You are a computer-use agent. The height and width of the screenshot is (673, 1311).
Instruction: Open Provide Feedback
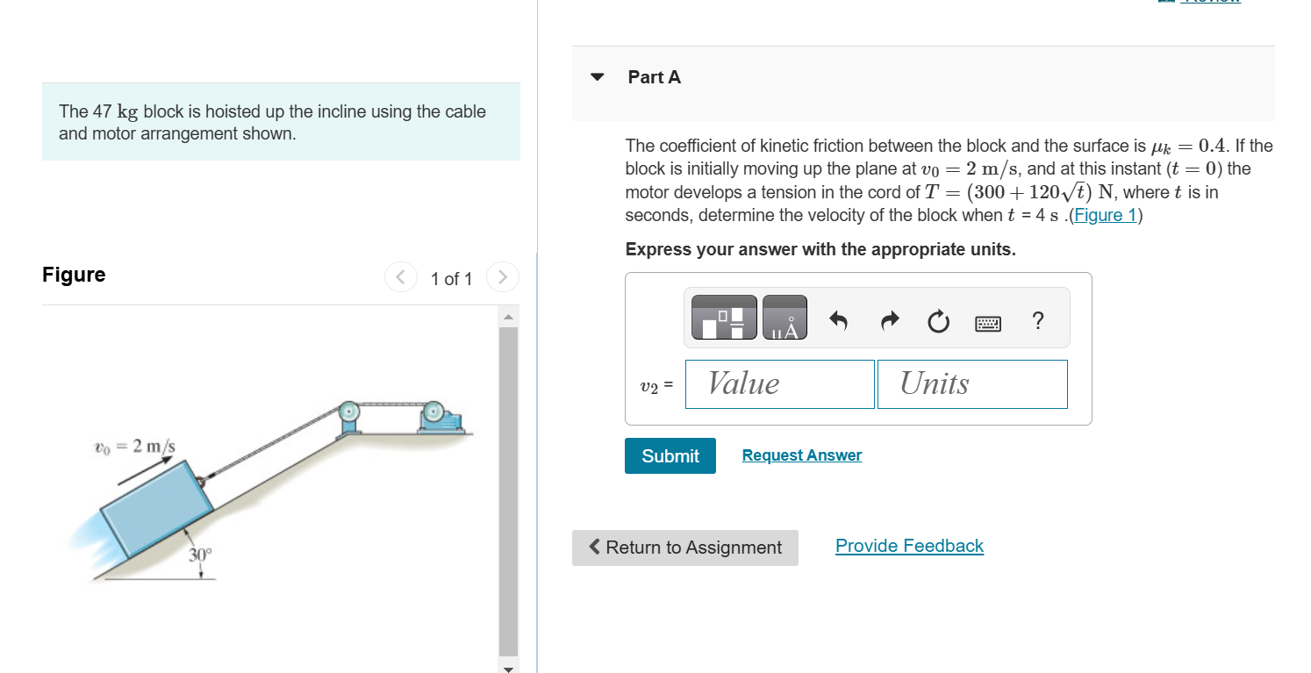point(909,545)
